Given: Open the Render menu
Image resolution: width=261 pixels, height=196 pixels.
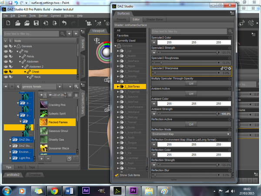Looking at the screenshot, I should 43,16.
